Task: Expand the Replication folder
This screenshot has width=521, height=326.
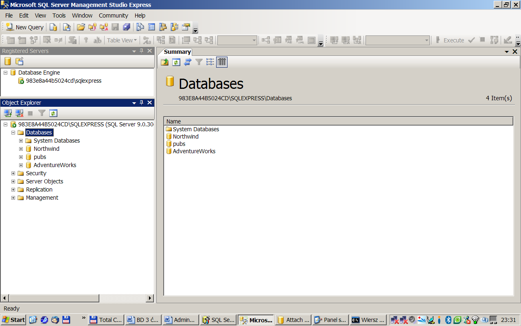Action: click(13, 189)
